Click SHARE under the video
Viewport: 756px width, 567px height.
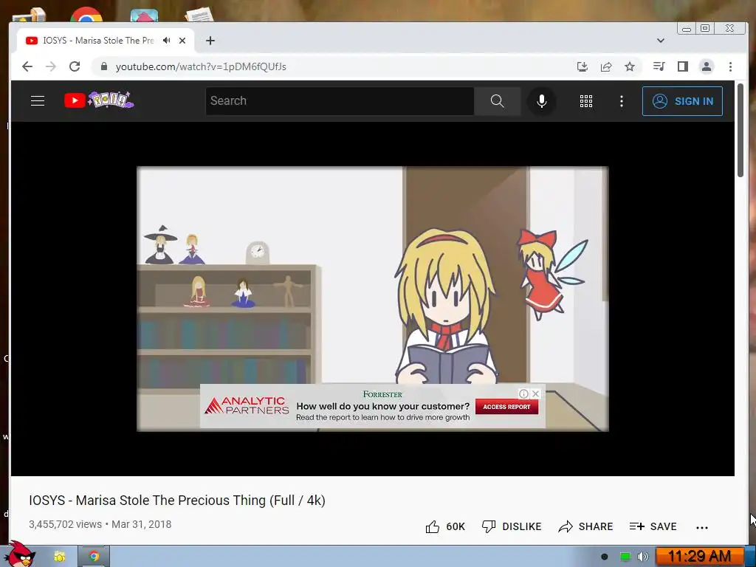[585, 526]
